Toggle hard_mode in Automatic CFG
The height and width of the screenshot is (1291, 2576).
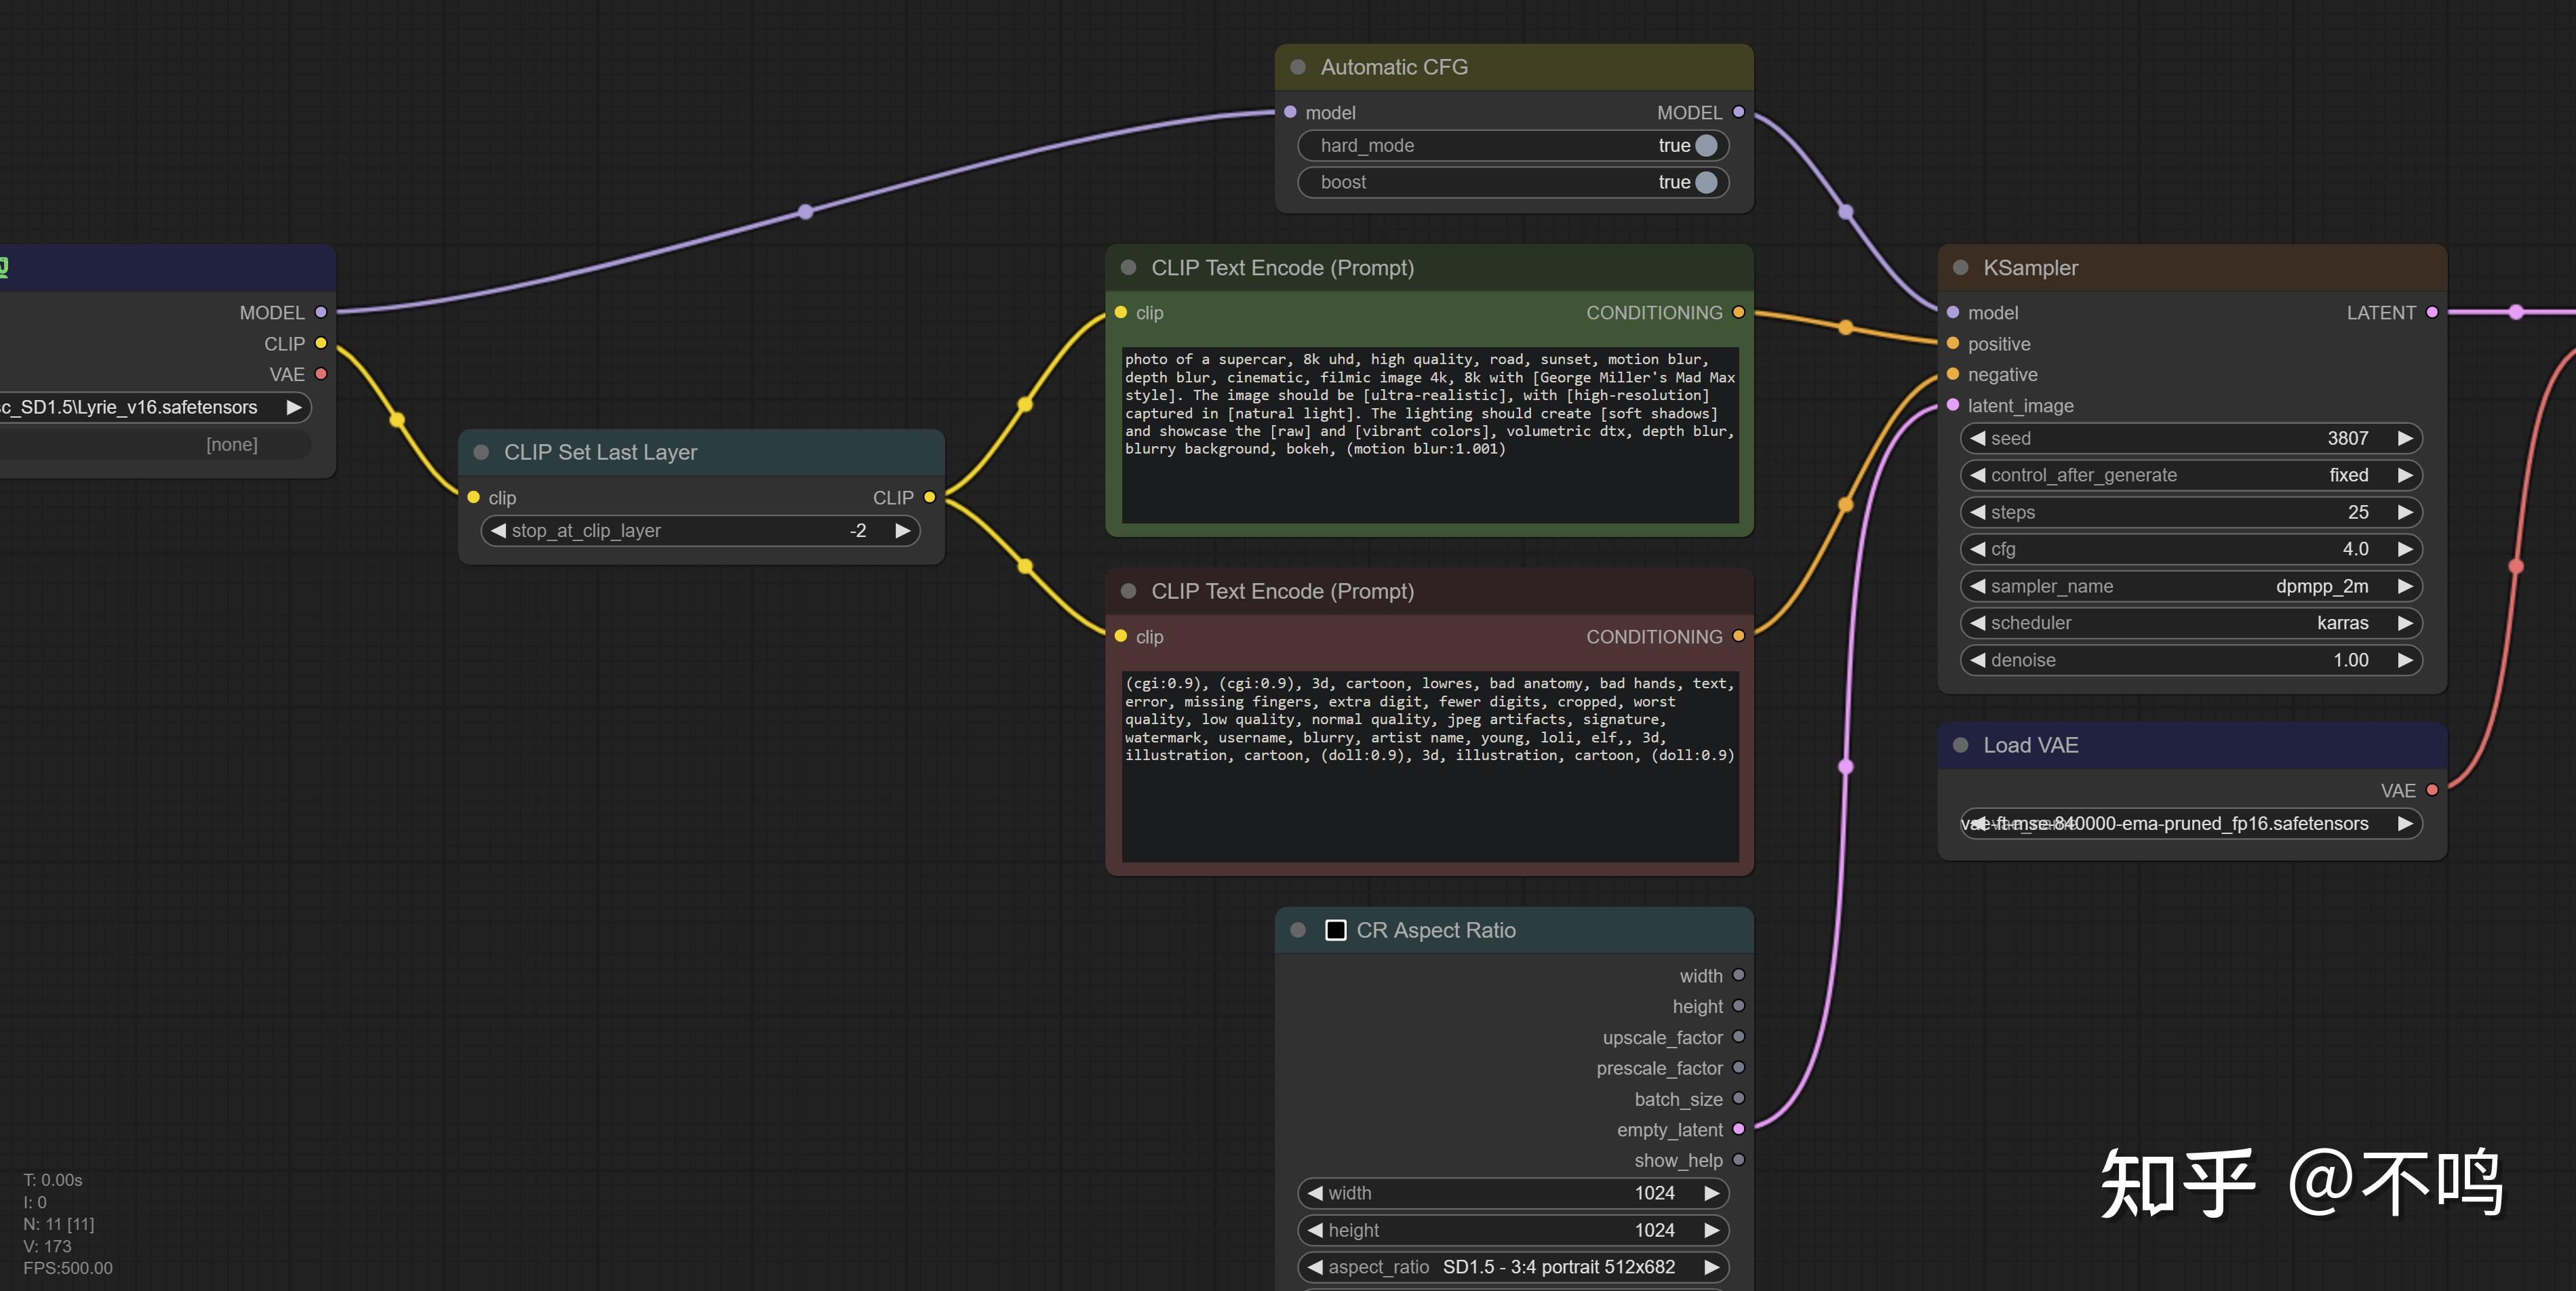1706,146
